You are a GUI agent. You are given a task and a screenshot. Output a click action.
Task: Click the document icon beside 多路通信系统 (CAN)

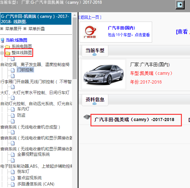(x=13, y=184)
